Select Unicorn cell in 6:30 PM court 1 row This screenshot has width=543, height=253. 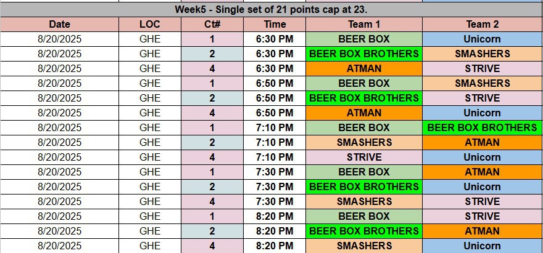point(483,39)
